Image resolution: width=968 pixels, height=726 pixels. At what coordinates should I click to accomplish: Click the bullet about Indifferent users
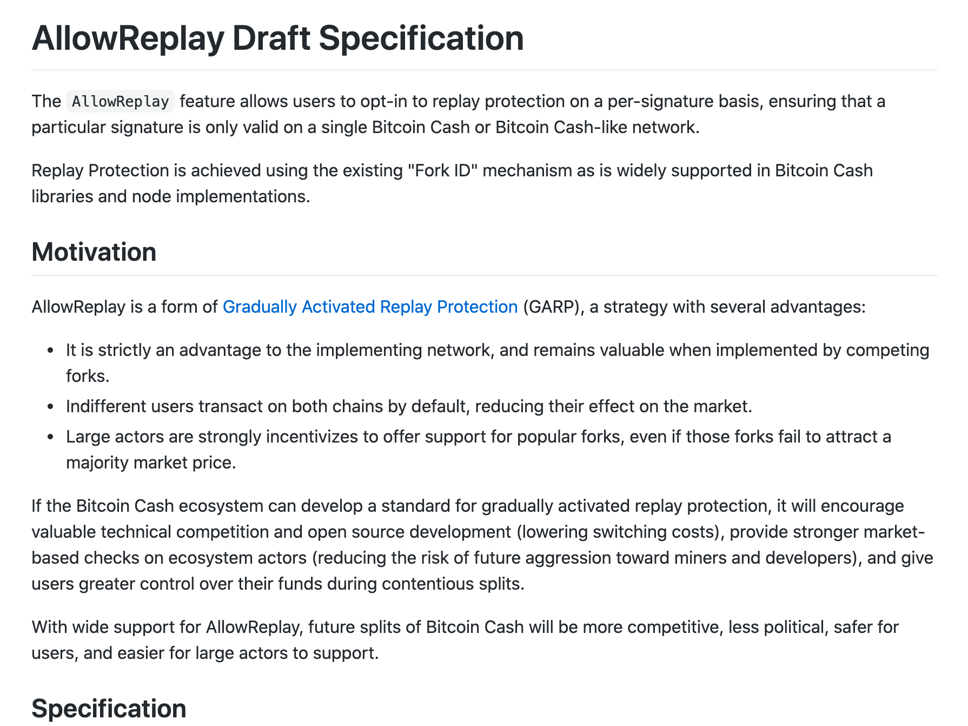409,406
